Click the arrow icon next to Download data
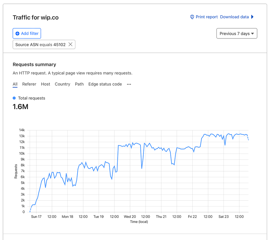The width and height of the screenshot is (272, 240). 252,17
